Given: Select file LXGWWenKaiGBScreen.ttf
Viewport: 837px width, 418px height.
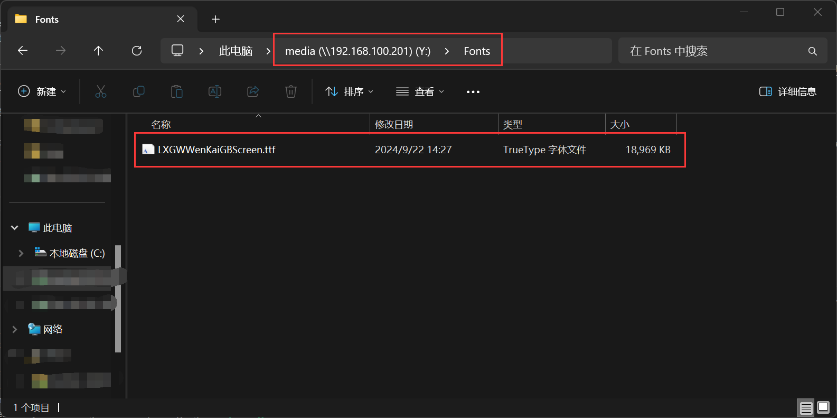Looking at the screenshot, I should pos(217,150).
